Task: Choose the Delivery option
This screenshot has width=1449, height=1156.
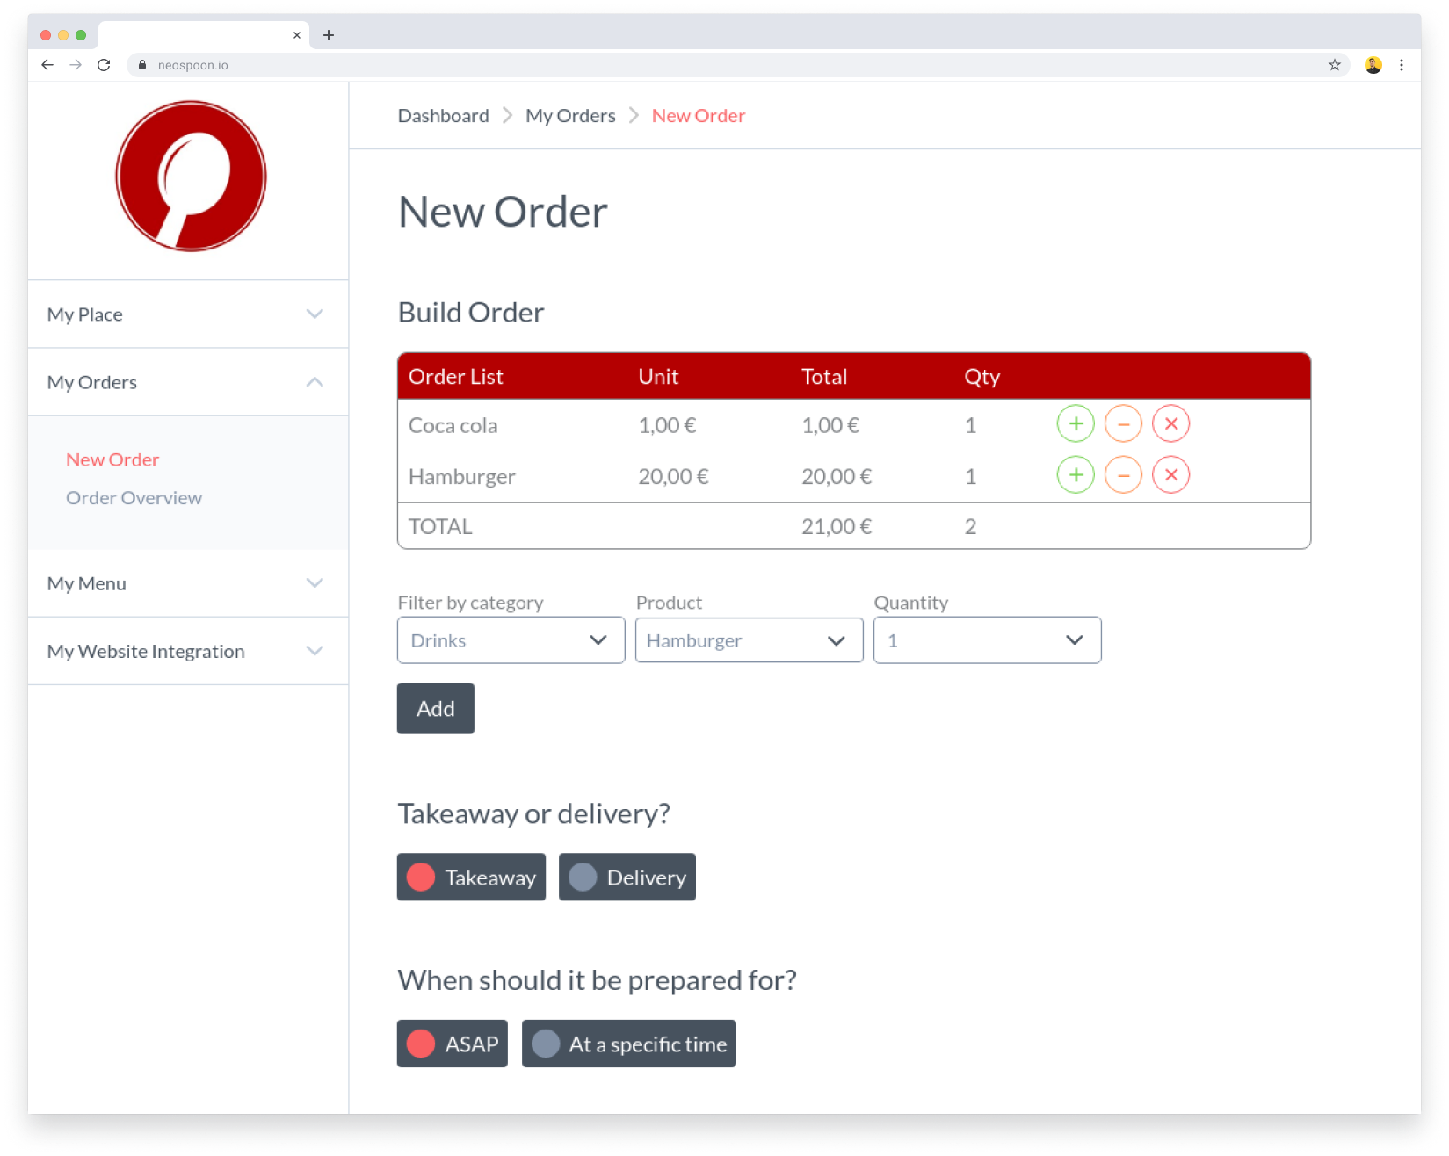Action: pos(627,877)
